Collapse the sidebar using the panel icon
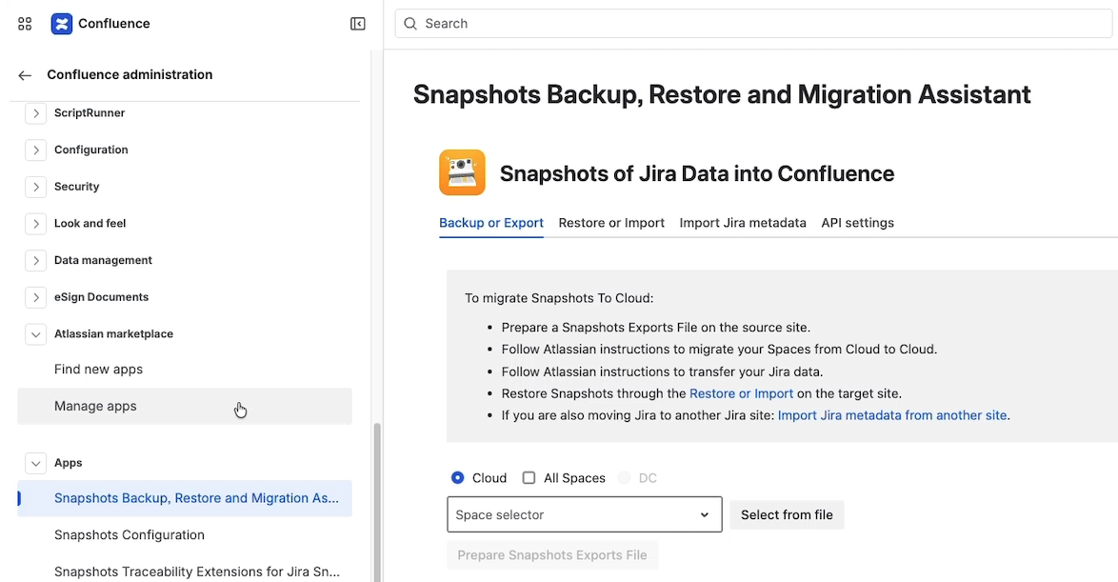Screen dimensions: 1118x582 (358, 24)
